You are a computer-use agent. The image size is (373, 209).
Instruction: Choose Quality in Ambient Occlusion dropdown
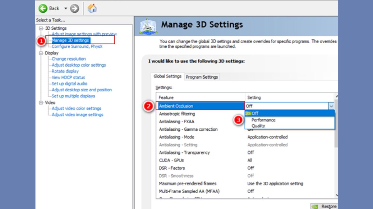click(290, 126)
